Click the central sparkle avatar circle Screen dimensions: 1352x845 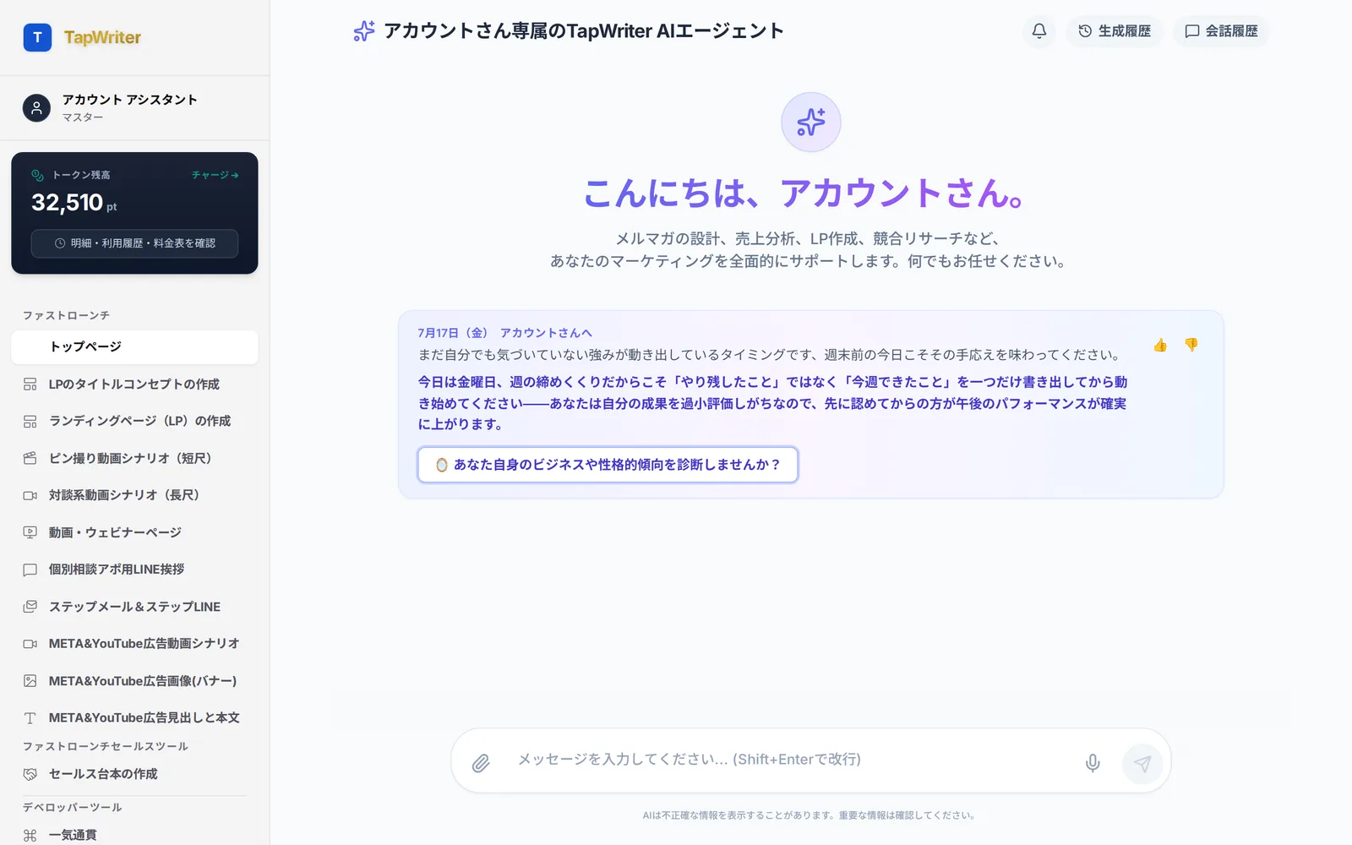(811, 123)
